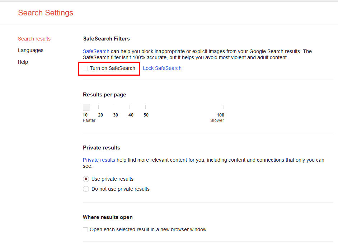Open the Help item in sidebar
The height and width of the screenshot is (247, 338).
[23, 62]
